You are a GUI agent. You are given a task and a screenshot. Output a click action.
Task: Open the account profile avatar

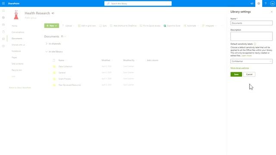click(272, 3)
